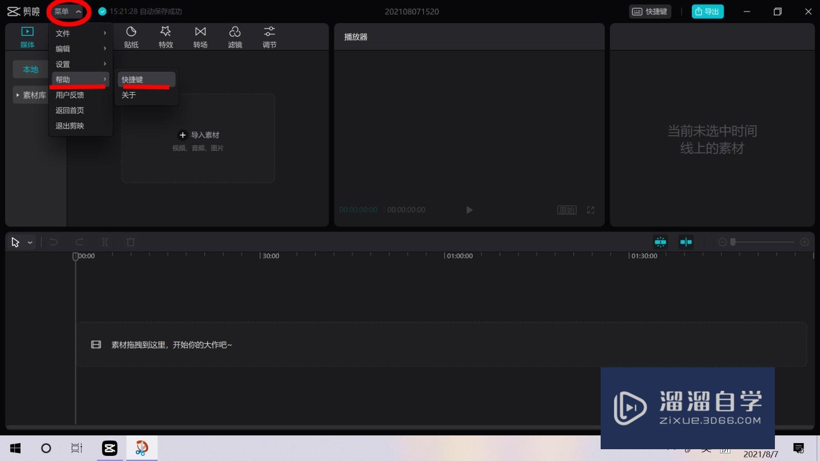Select the 本地 local media category
The height and width of the screenshot is (461, 820).
point(30,69)
